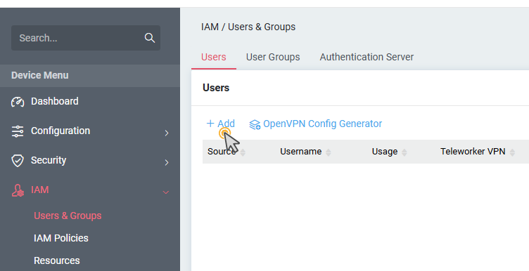This screenshot has height=271, width=529.
Task: Sort by the Username column arrows
Action: tap(329, 152)
